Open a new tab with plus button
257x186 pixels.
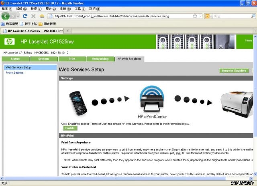pyautogui.click(x=67, y=31)
